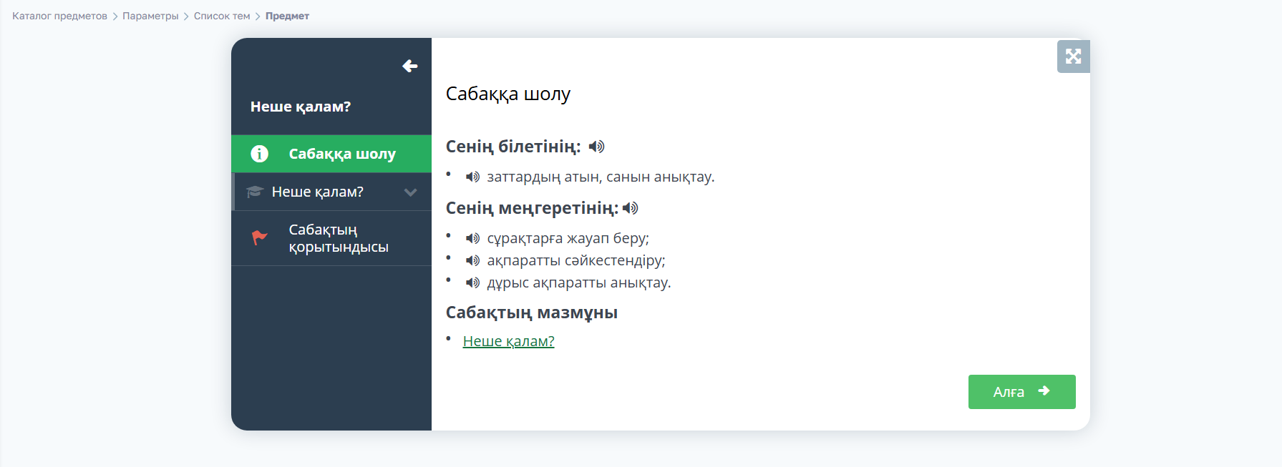The image size is (1282, 467).
Task: Click the red flag icon in sidebar
Action: click(259, 237)
